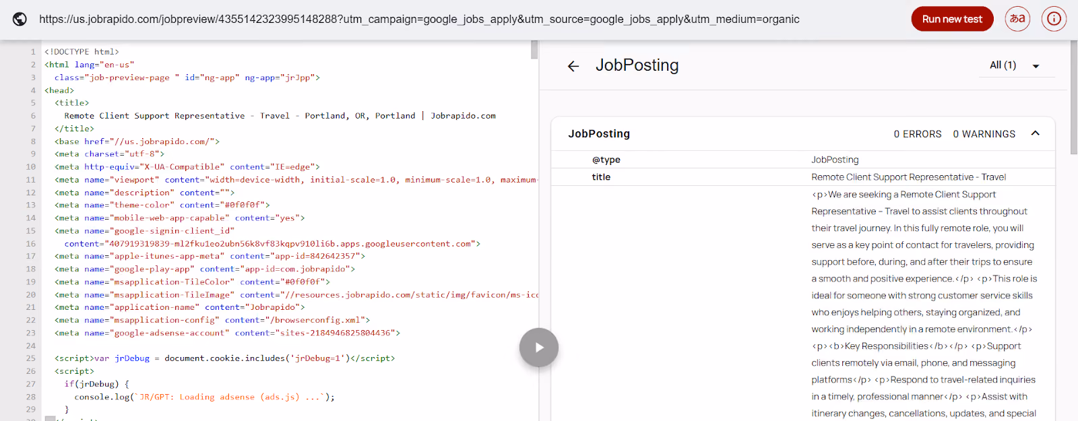Collapse the JobPosting results card

click(1036, 133)
